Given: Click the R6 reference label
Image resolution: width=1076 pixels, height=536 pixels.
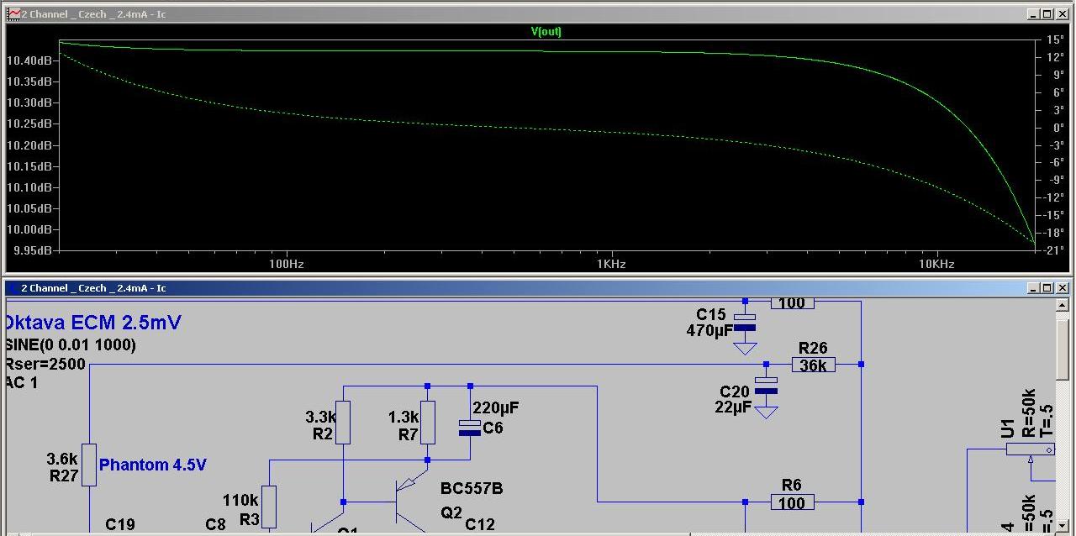Looking at the screenshot, I should pyautogui.click(x=792, y=485).
